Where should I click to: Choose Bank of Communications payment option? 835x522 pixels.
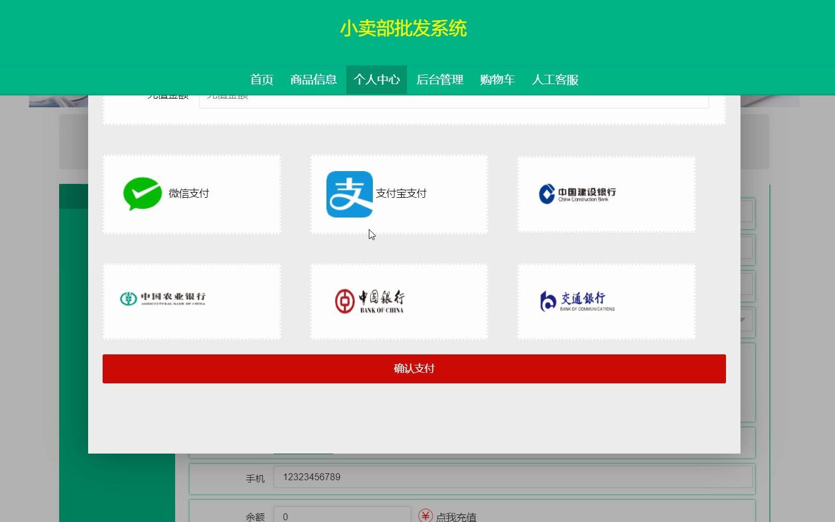pos(607,302)
